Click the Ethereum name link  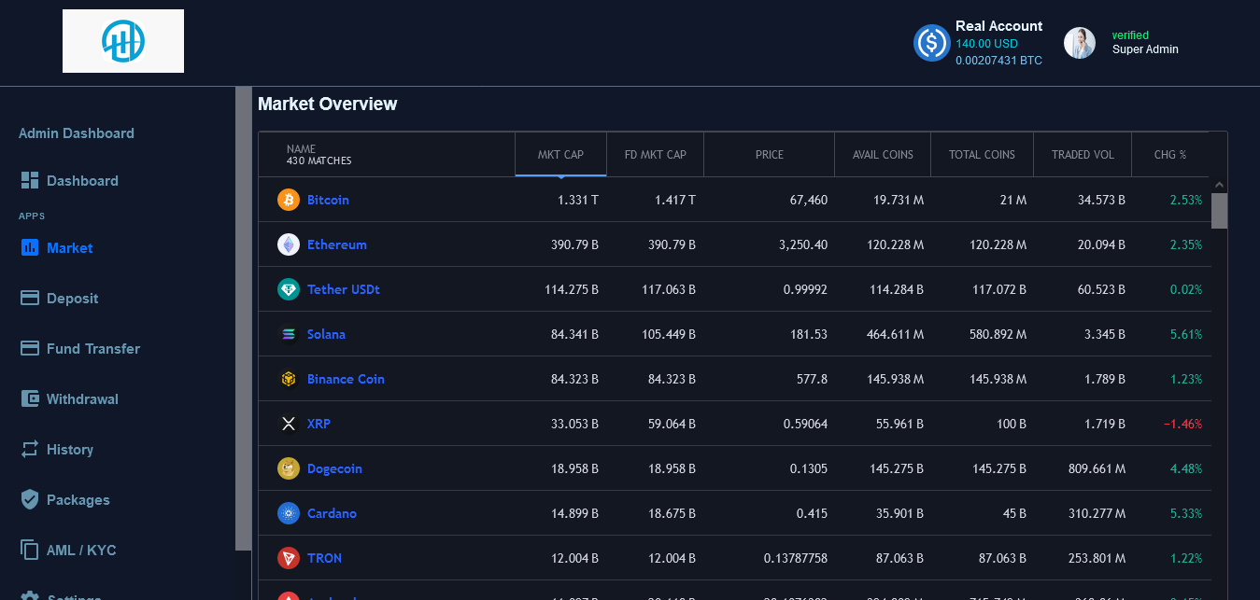(x=336, y=244)
